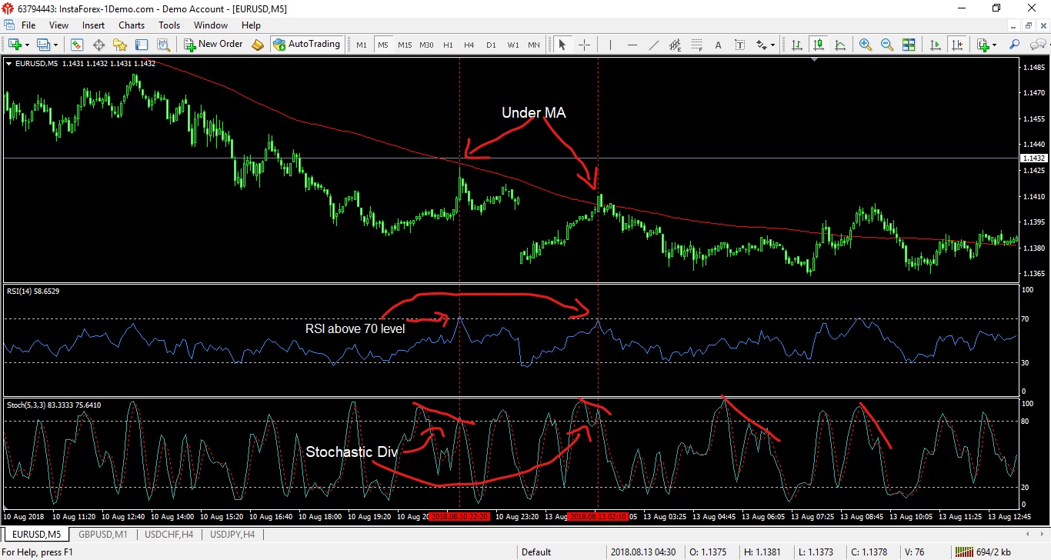Switch to H1 timeframe

coord(448,45)
